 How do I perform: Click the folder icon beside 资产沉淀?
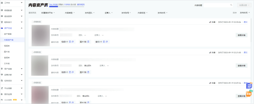2,28
